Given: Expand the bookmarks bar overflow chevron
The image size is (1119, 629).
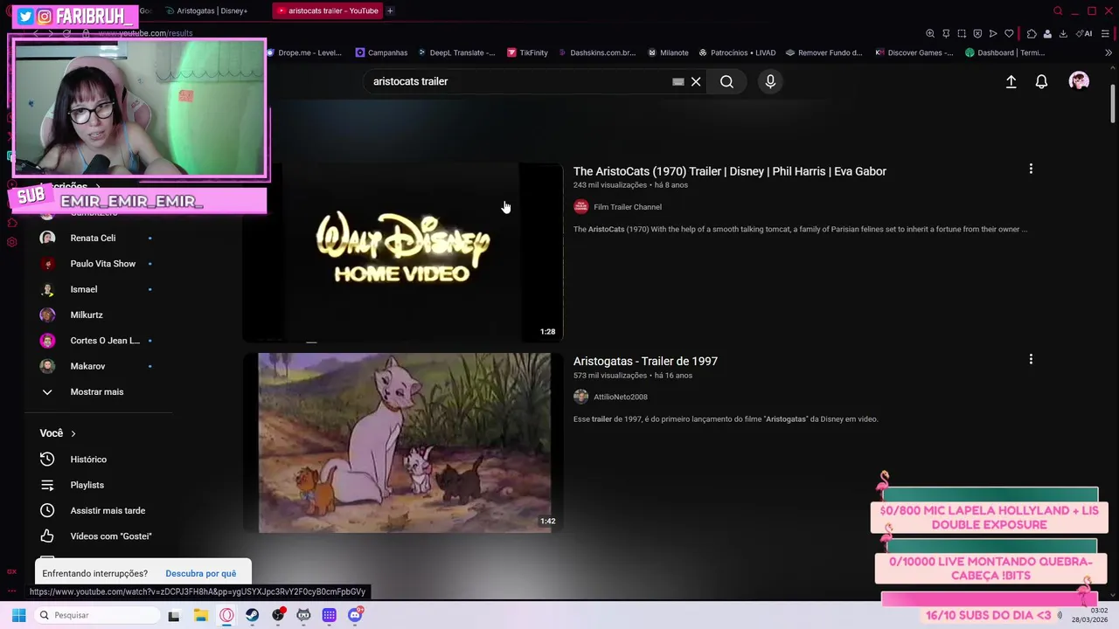Looking at the screenshot, I should coord(1109,52).
